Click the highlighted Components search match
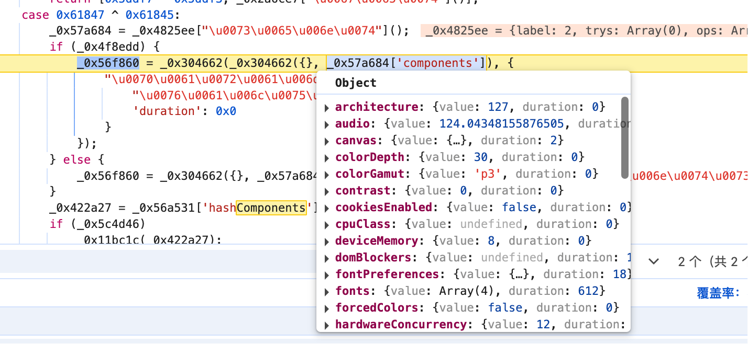 pyautogui.click(x=271, y=208)
